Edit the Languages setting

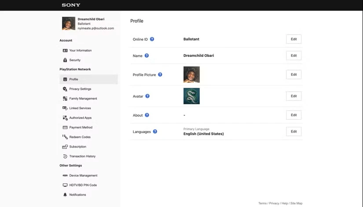pyautogui.click(x=293, y=132)
